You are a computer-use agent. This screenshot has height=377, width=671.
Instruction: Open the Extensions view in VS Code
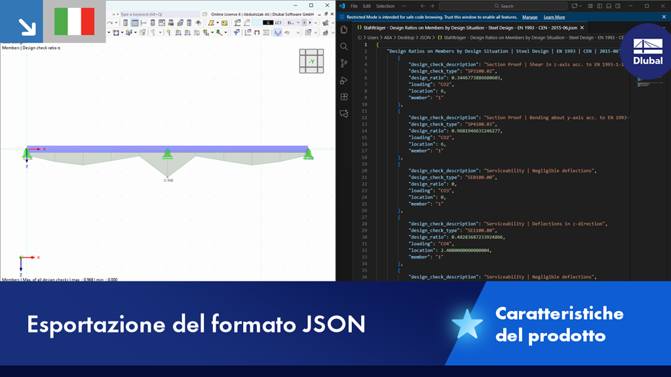[343, 97]
